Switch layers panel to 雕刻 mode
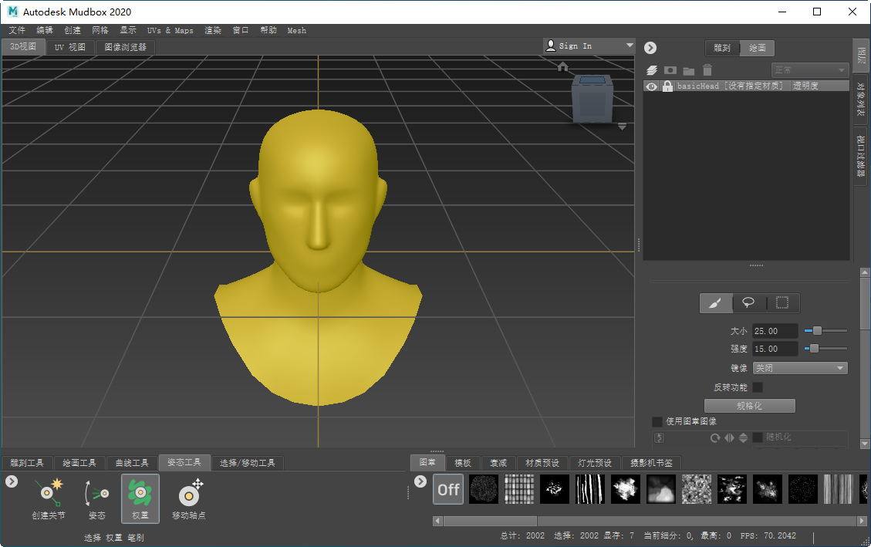This screenshot has width=871, height=547. [x=722, y=48]
